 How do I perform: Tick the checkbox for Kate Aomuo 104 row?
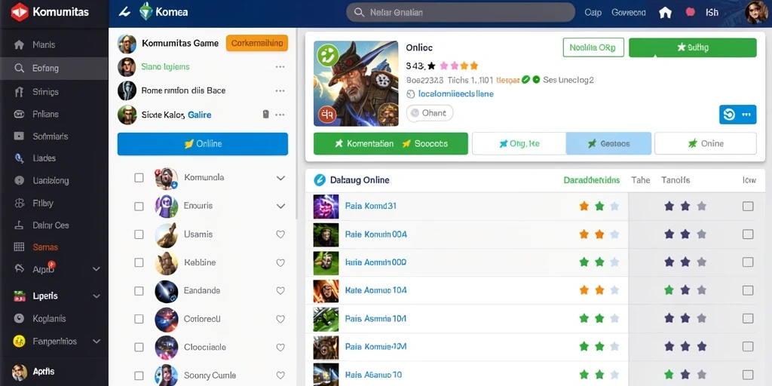pos(748,290)
